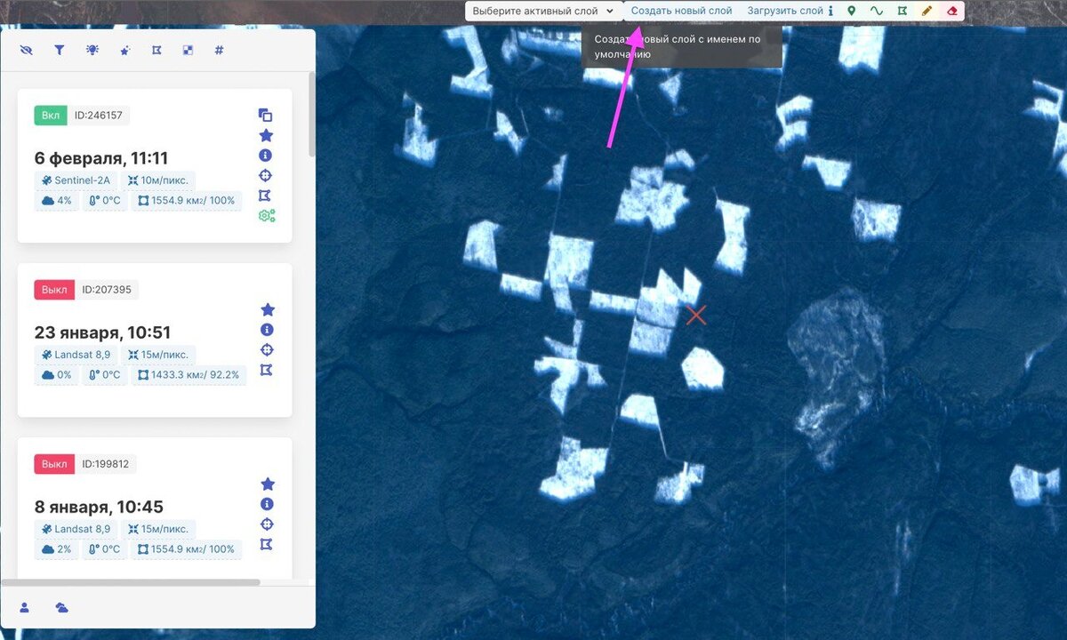Select the orange pencil edit tool
The width and height of the screenshot is (1067, 640).
click(x=927, y=11)
